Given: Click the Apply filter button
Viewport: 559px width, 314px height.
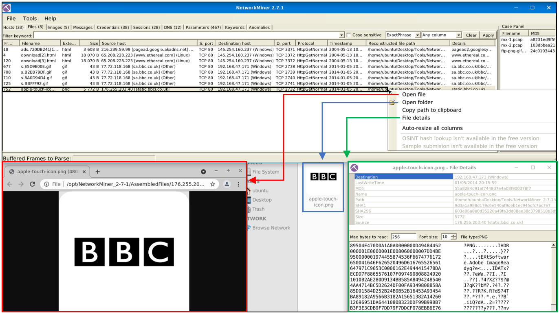Looking at the screenshot, I should click(x=488, y=35).
